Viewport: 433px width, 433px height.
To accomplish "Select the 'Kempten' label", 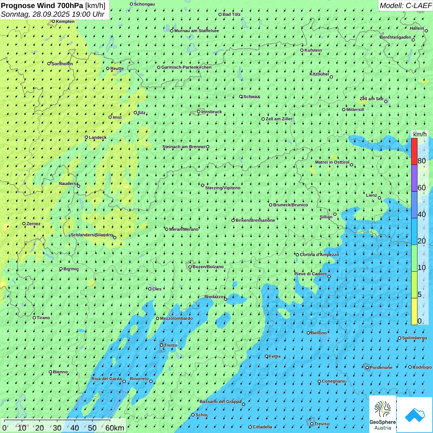I will pyautogui.click(x=65, y=21).
